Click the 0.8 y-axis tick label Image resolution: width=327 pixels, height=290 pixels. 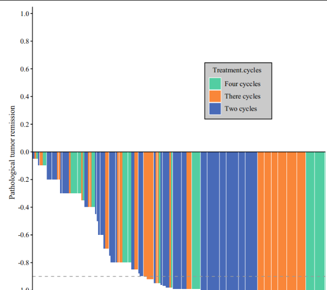[24, 41]
